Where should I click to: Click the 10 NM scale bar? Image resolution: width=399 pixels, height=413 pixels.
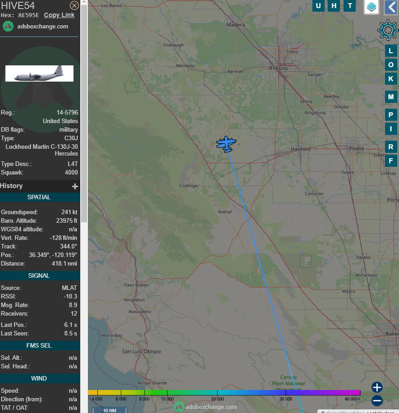(x=110, y=410)
